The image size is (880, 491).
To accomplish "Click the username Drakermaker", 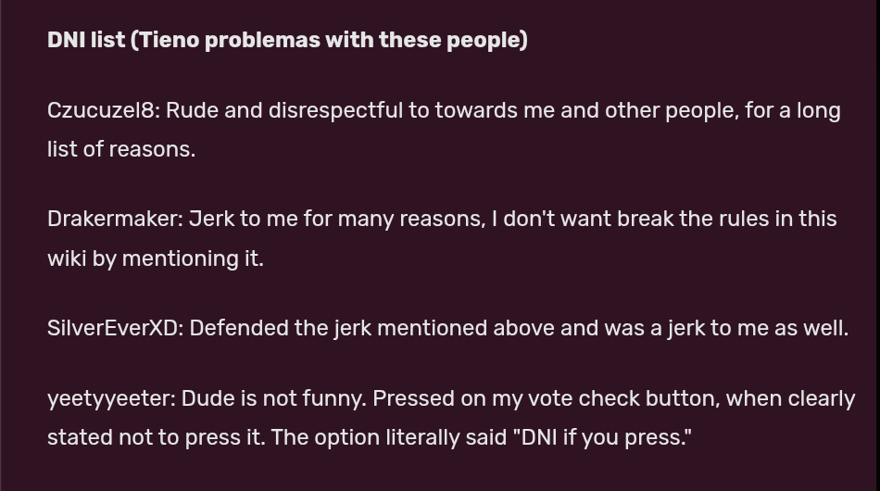I will tap(114, 220).
